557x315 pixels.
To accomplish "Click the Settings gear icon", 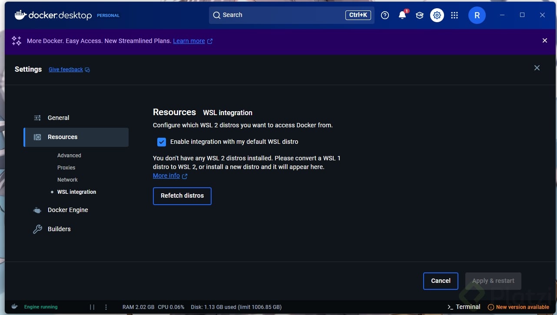I will point(437,15).
